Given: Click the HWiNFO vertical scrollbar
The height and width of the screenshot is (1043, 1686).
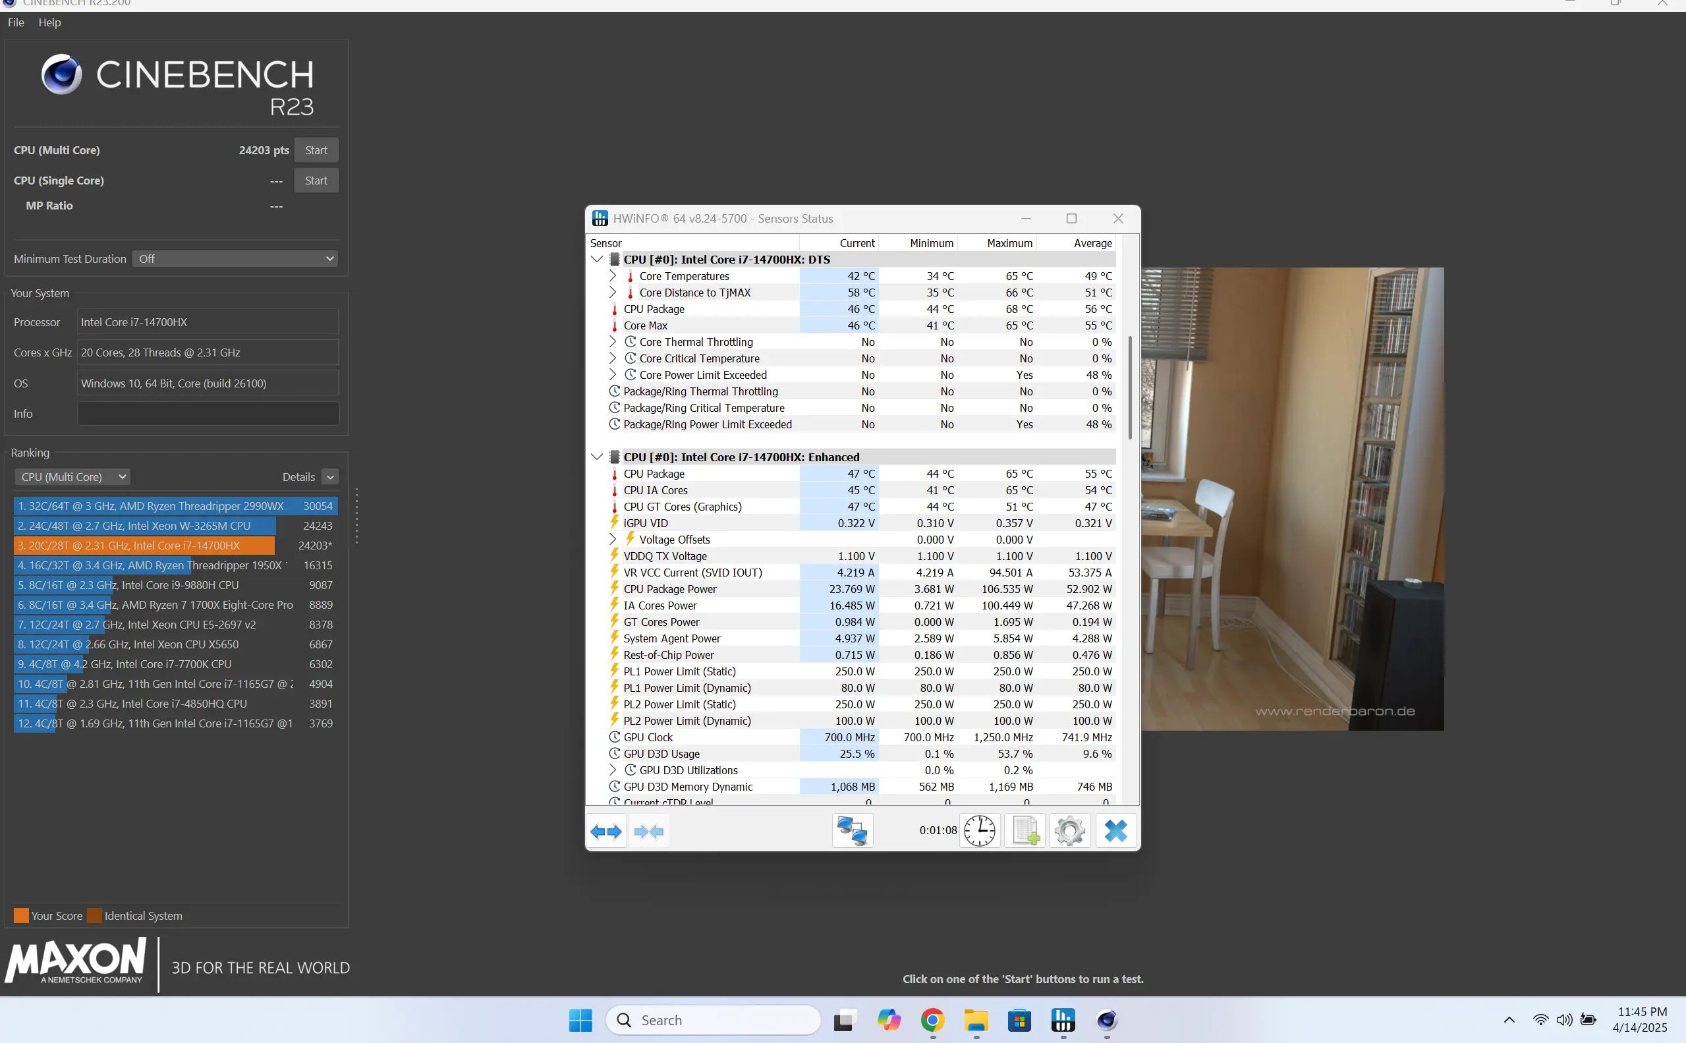Looking at the screenshot, I should point(1129,387).
